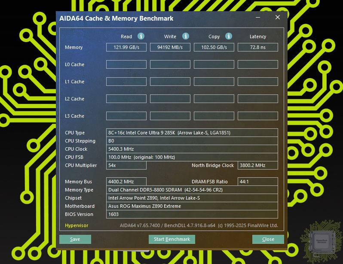
Task: Click the Motherboard field showing Asus ROG Maximus
Action: (192, 206)
